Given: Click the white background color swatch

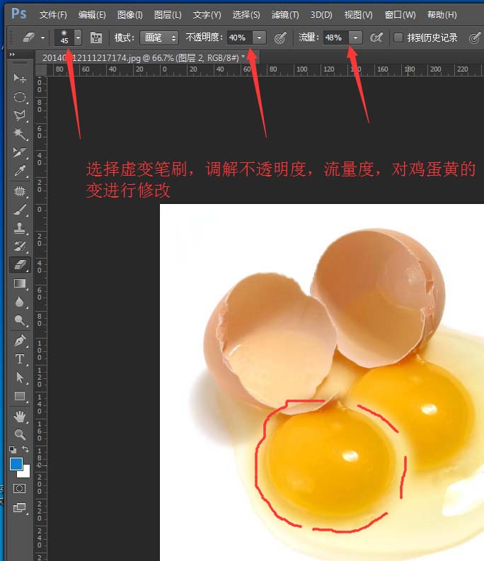Looking at the screenshot, I should (x=25, y=472).
